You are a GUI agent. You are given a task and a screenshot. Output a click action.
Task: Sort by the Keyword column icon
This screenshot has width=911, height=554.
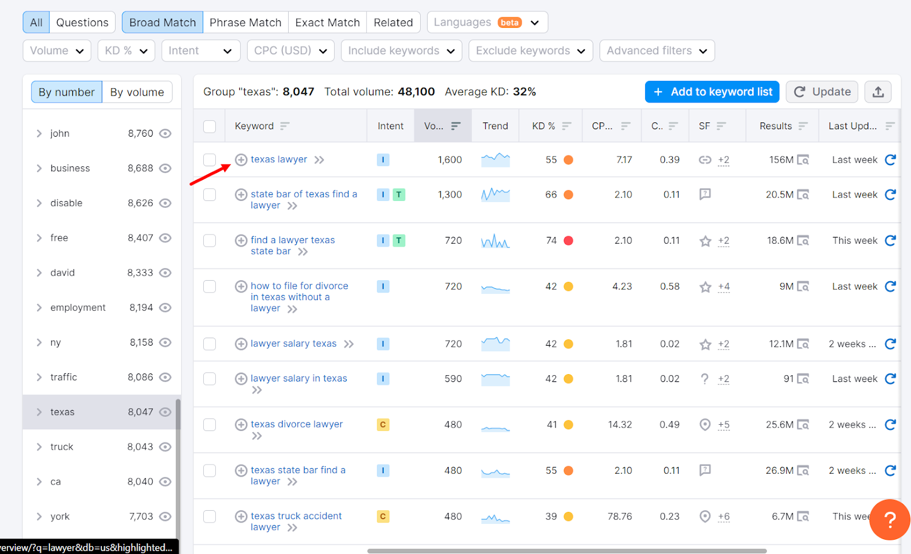(285, 126)
